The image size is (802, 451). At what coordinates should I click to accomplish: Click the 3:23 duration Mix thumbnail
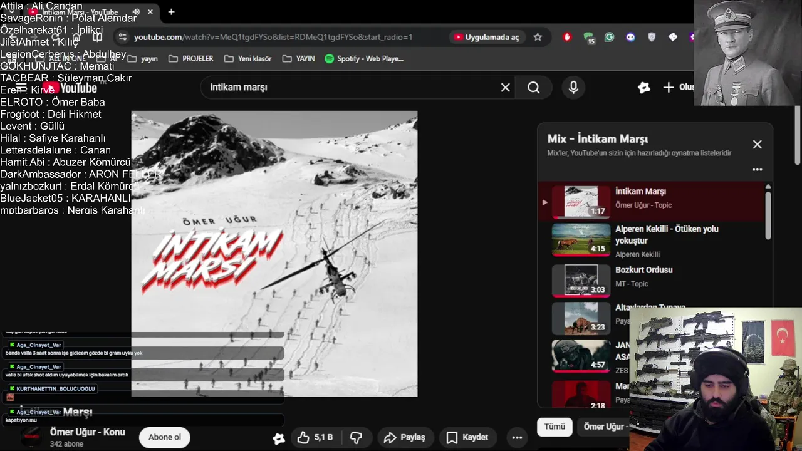pos(581,318)
